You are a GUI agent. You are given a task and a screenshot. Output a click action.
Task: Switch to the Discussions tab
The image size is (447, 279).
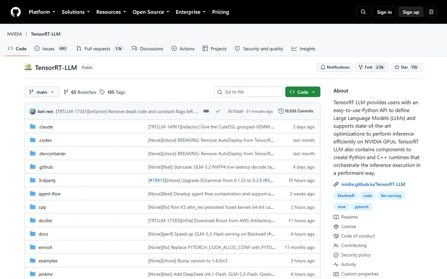tap(148, 49)
